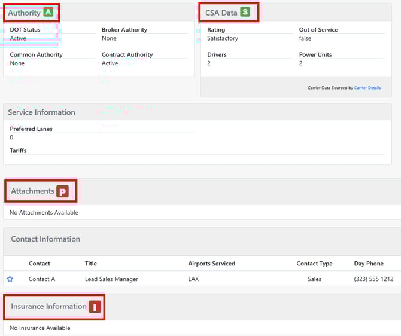Sort by the Airports Serviced column header
Image resolution: width=401 pixels, height=336 pixels.
(x=211, y=264)
